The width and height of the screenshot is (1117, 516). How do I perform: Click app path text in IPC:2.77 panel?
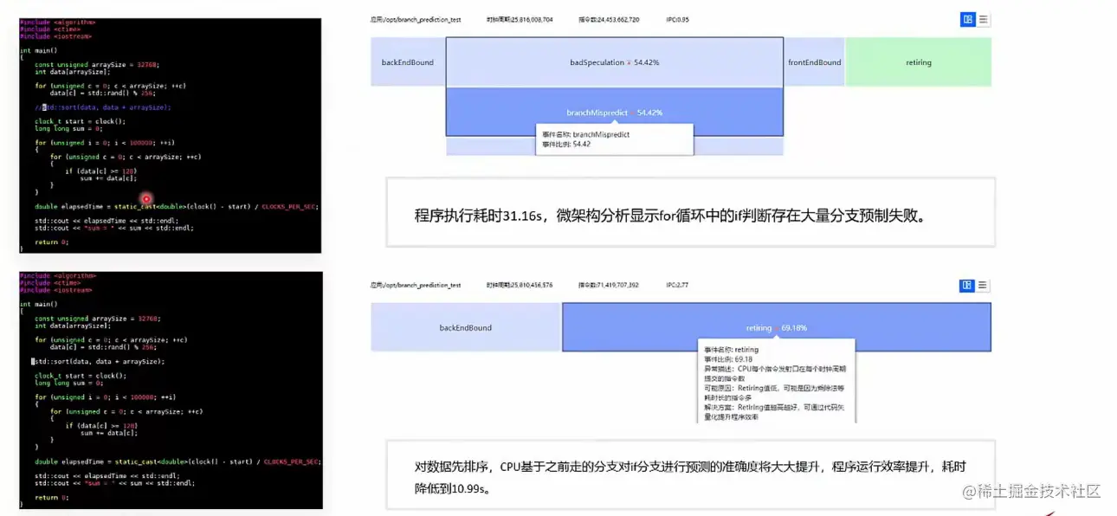coord(416,285)
